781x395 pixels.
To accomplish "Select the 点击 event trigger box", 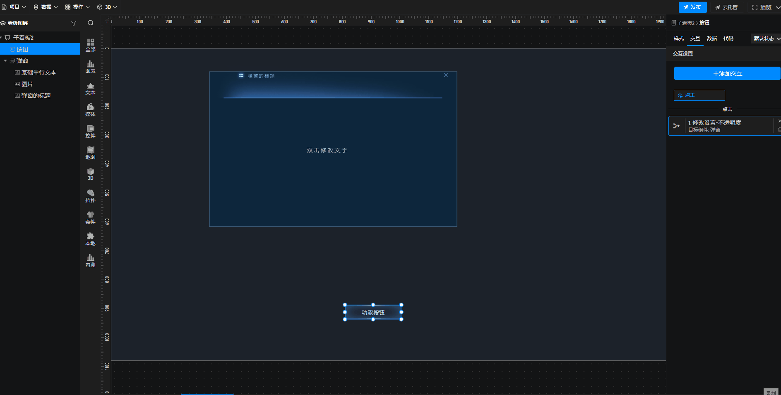I will point(699,95).
